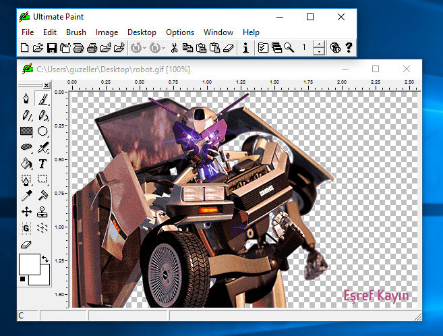Select the ink pen nib tool
Viewport: 443px width, 336px height.
point(26,99)
